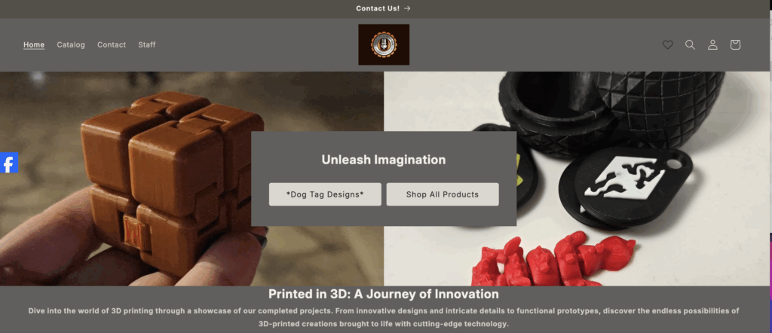Click the Facebook share icon
The width and height of the screenshot is (772, 333).
[x=9, y=163]
